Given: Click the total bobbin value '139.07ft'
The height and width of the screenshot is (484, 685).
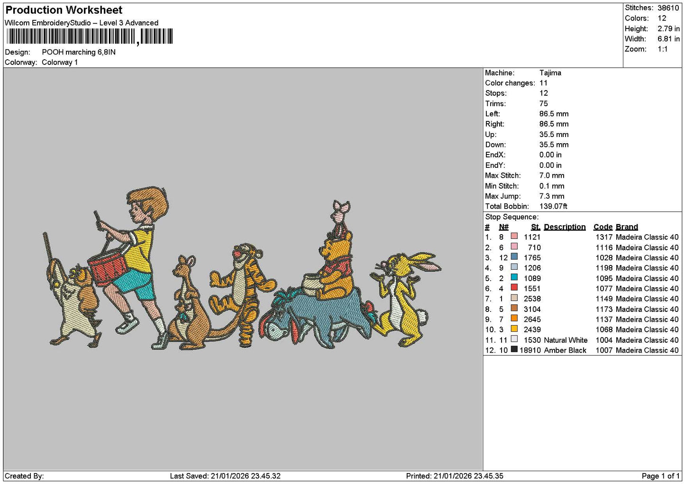Looking at the screenshot, I should click(x=553, y=206).
